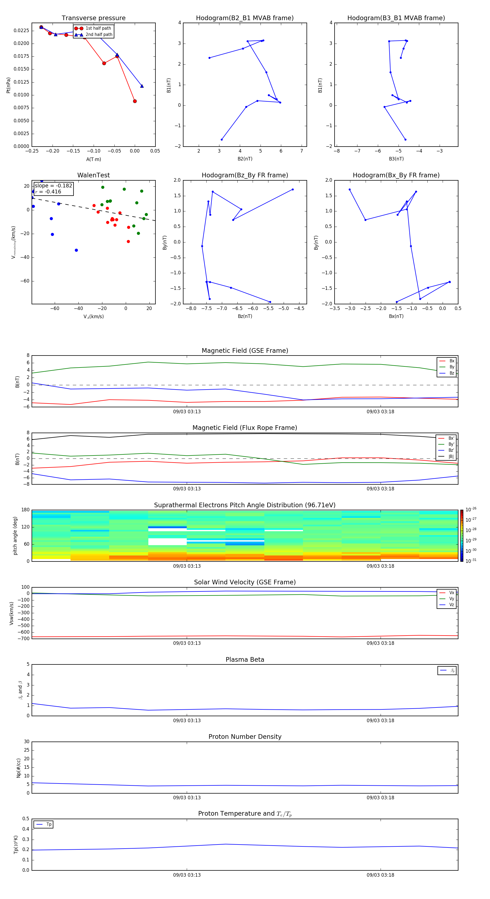
Task: Click the 'V_A(km/s)' axis label under WalenTest
Action: (93, 317)
